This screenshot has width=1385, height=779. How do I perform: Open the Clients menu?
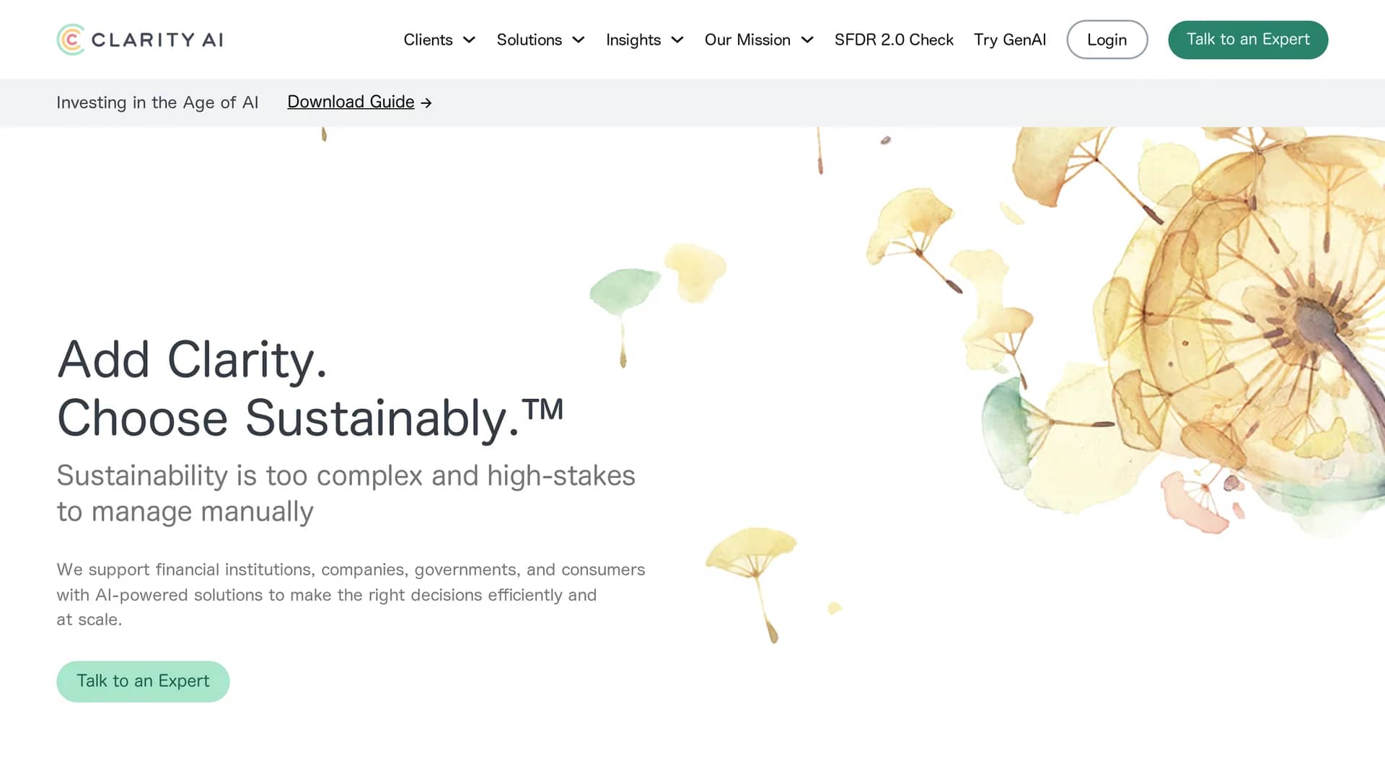tap(428, 40)
